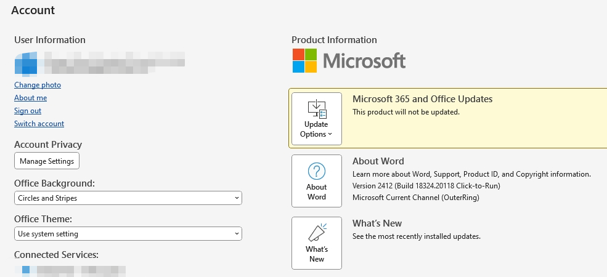Open the What's New button
Image resolution: width=607 pixels, height=277 pixels.
[x=317, y=243]
